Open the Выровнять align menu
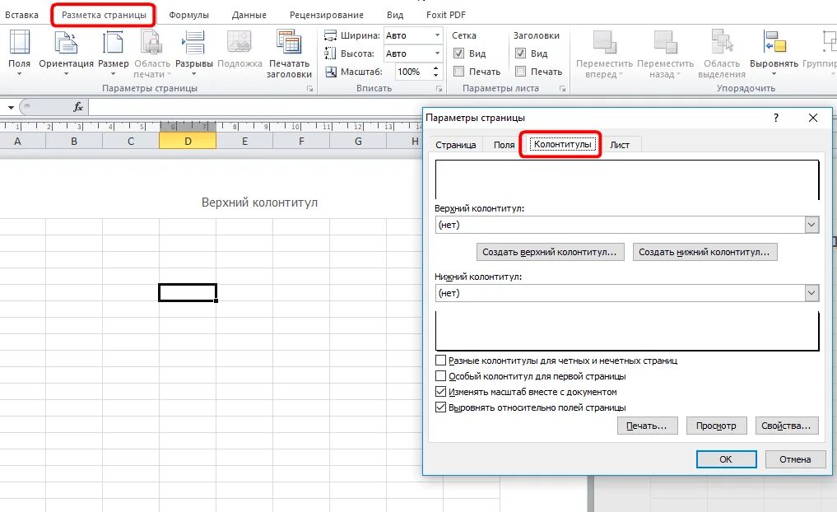The image size is (837, 512). (774, 53)
